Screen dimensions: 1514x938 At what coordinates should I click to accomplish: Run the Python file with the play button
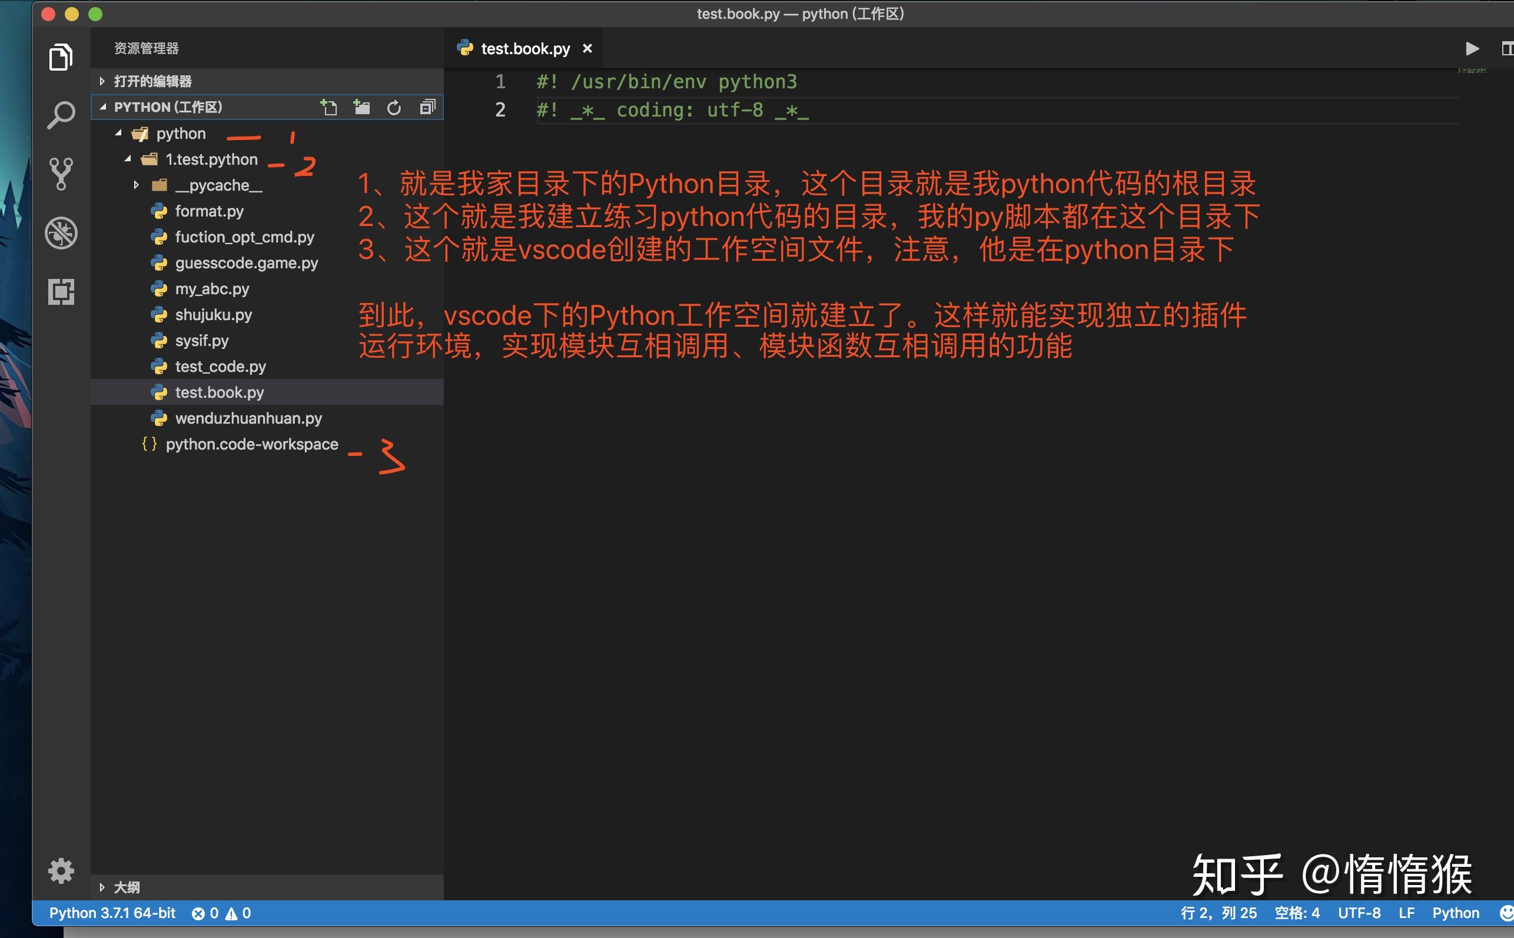click(x=1472, y=48)
